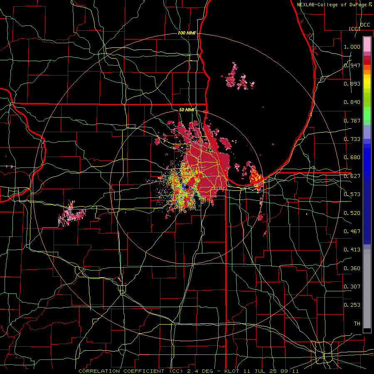Click the 0.307 scale value
Viewport: 374px width, 374px height.
pyautogui.click(x=352, y=287)
